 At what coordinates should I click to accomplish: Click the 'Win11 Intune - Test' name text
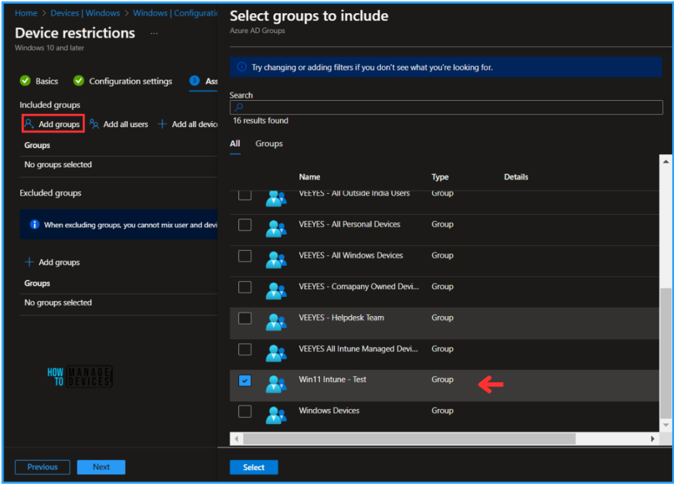(332, 379)
